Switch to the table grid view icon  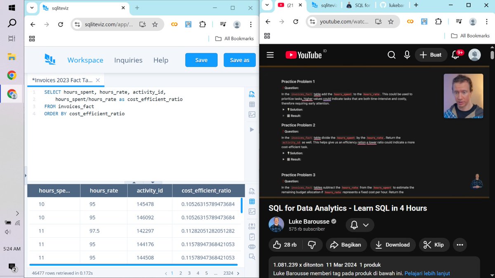(x=252, y=104)
